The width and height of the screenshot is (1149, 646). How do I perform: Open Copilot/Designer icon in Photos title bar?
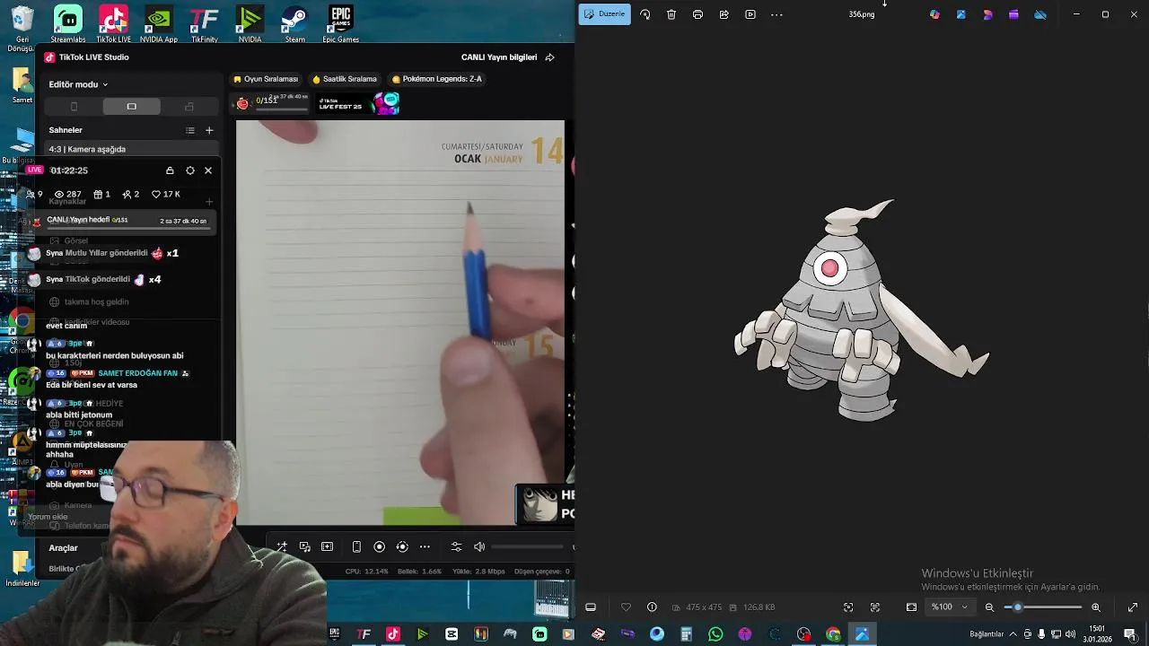pos(934,14)
